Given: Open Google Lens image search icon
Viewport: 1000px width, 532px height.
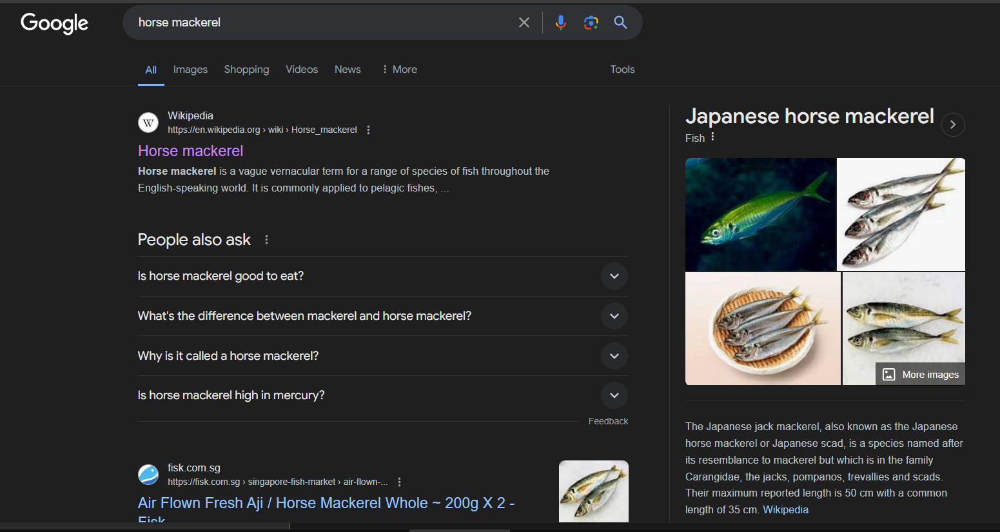Looking at the screenshot, I should pyautogui.click(x=591, y=23).
